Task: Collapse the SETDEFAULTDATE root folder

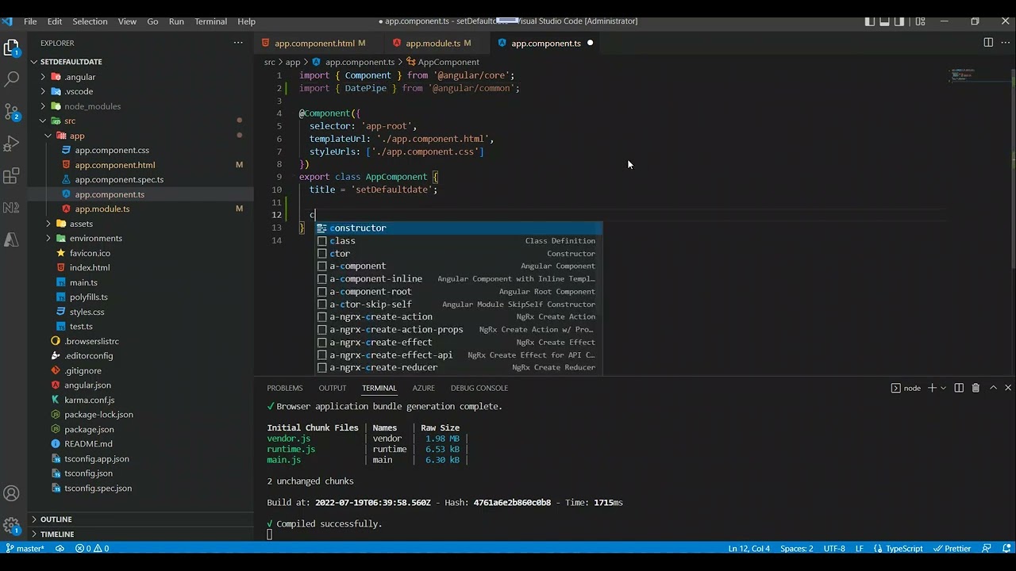Action: click(x=34, y=62)
